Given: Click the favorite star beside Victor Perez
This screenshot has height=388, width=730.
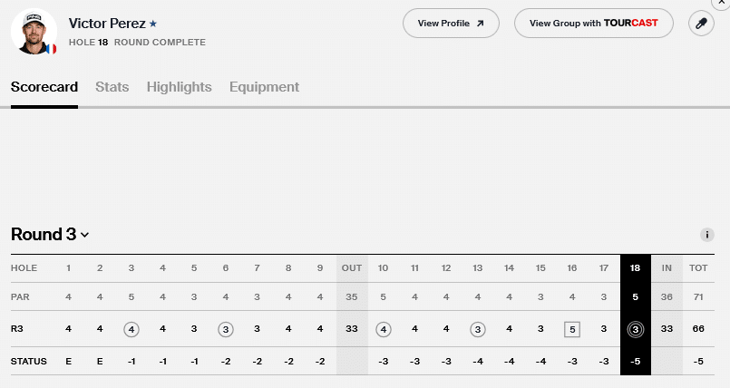Looking at the screenshot, I should pyautogui.click(x=153, y=24).
